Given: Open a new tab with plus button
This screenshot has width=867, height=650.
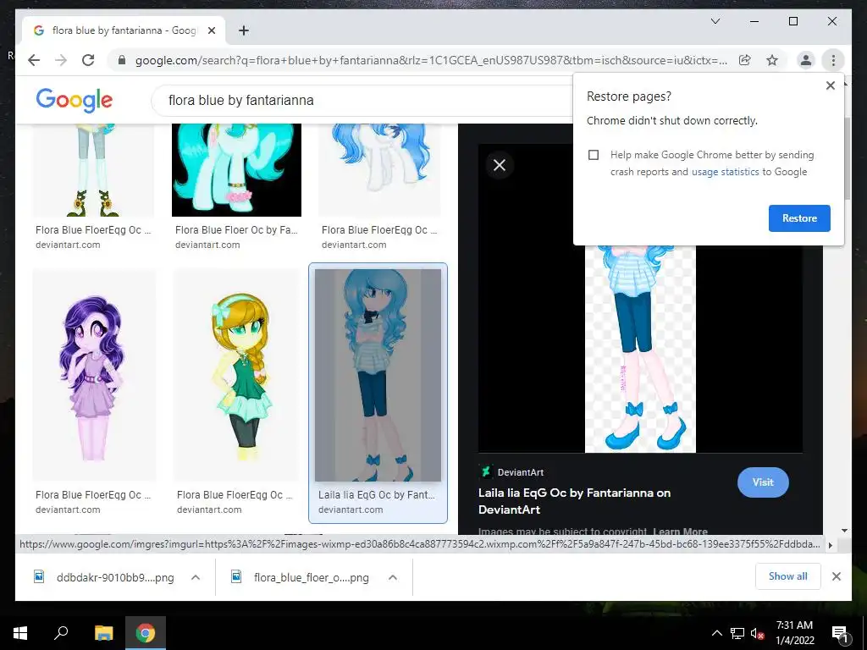Looking at the screenshot, I should 244,30.
